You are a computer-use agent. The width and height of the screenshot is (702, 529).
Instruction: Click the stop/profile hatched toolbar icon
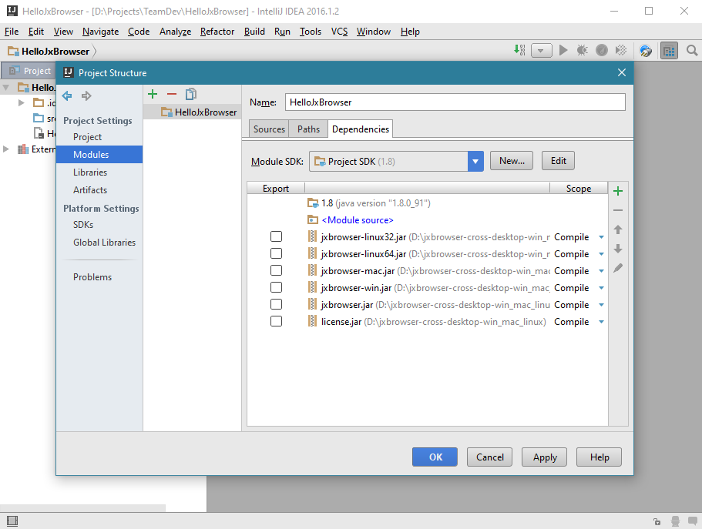[x=621, y=50]
